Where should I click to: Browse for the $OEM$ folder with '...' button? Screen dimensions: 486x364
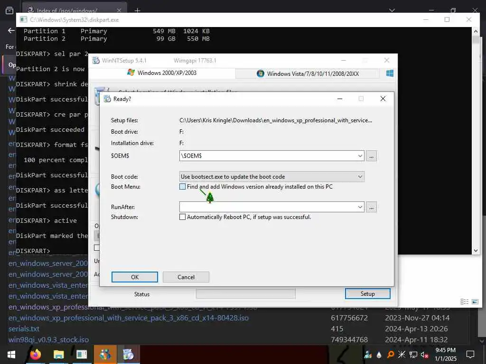371,156
